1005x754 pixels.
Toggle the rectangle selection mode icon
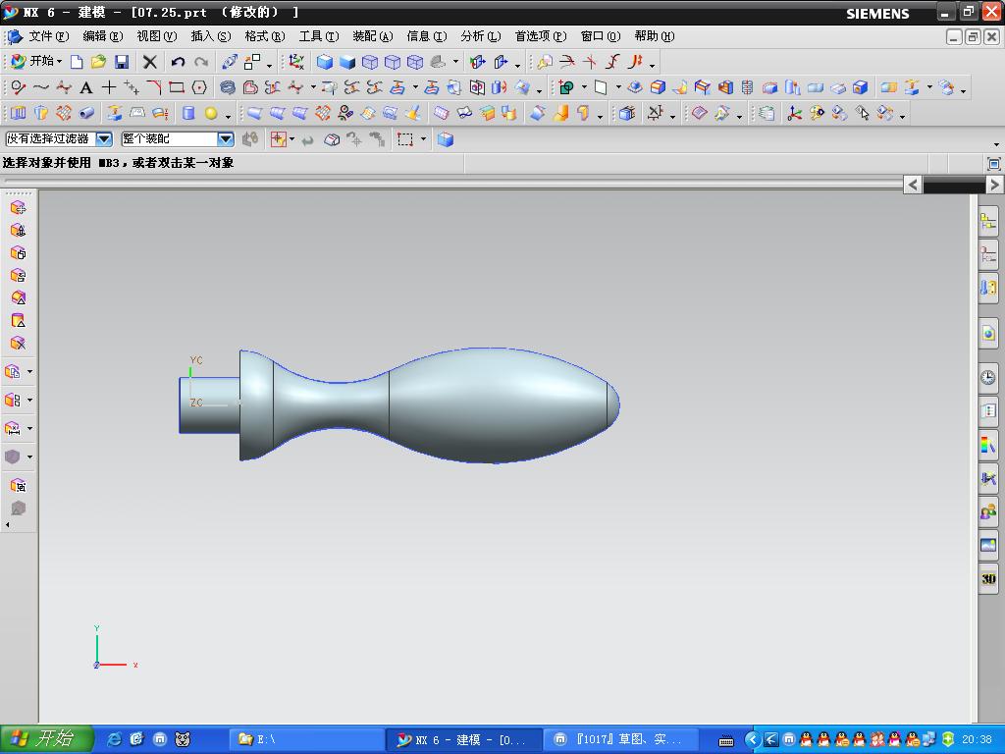[x=405, y=139]
